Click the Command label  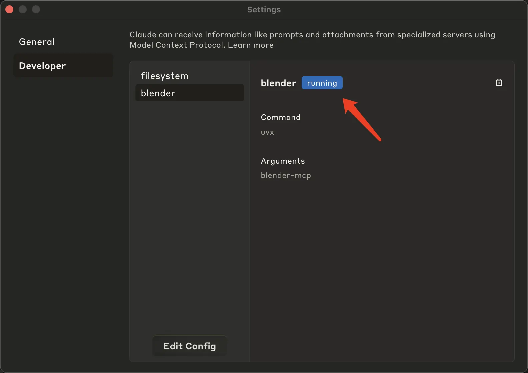pyautogui.click(x=281, y=117)
